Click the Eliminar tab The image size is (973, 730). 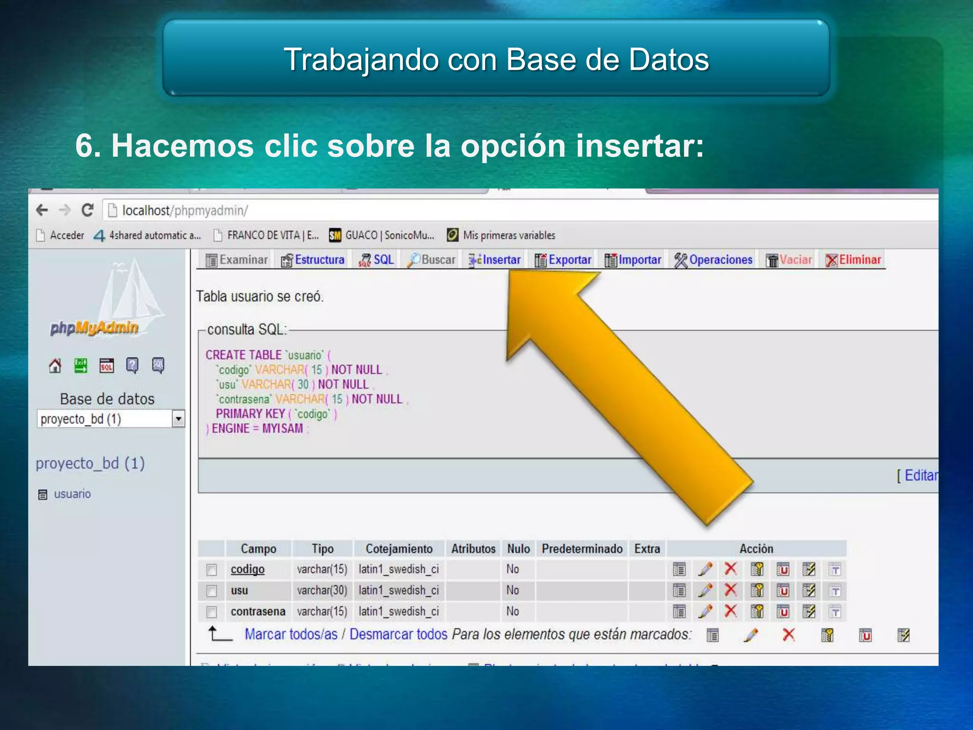coord(853,259)
